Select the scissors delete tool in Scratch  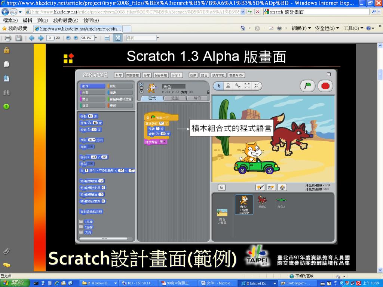[x=238, y=86]
